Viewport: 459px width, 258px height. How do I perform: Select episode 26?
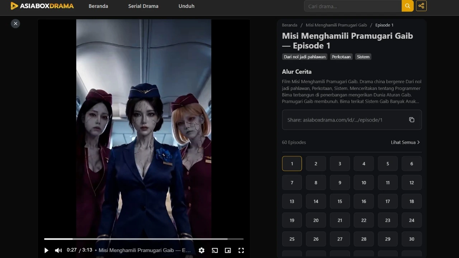click(316, 239)
